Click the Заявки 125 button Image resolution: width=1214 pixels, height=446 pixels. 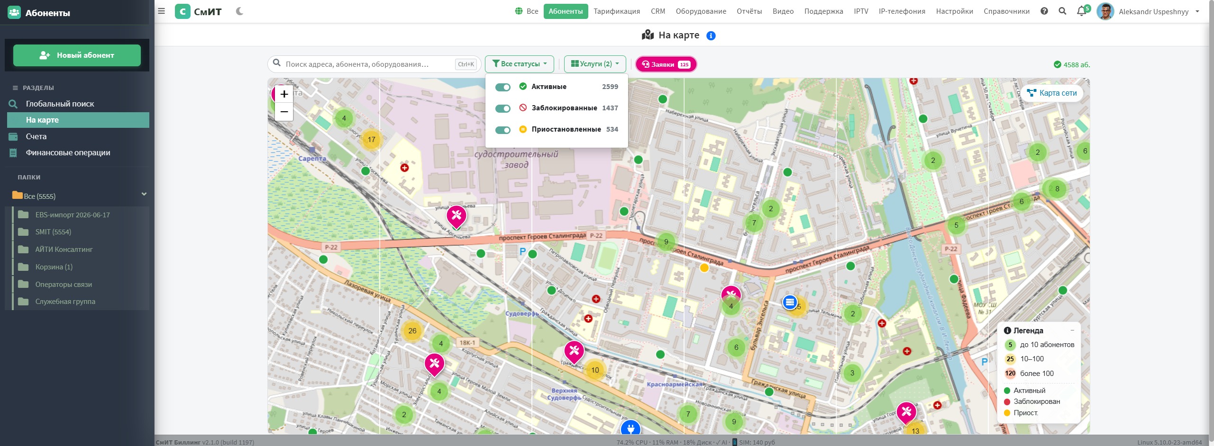coord(666,64)
